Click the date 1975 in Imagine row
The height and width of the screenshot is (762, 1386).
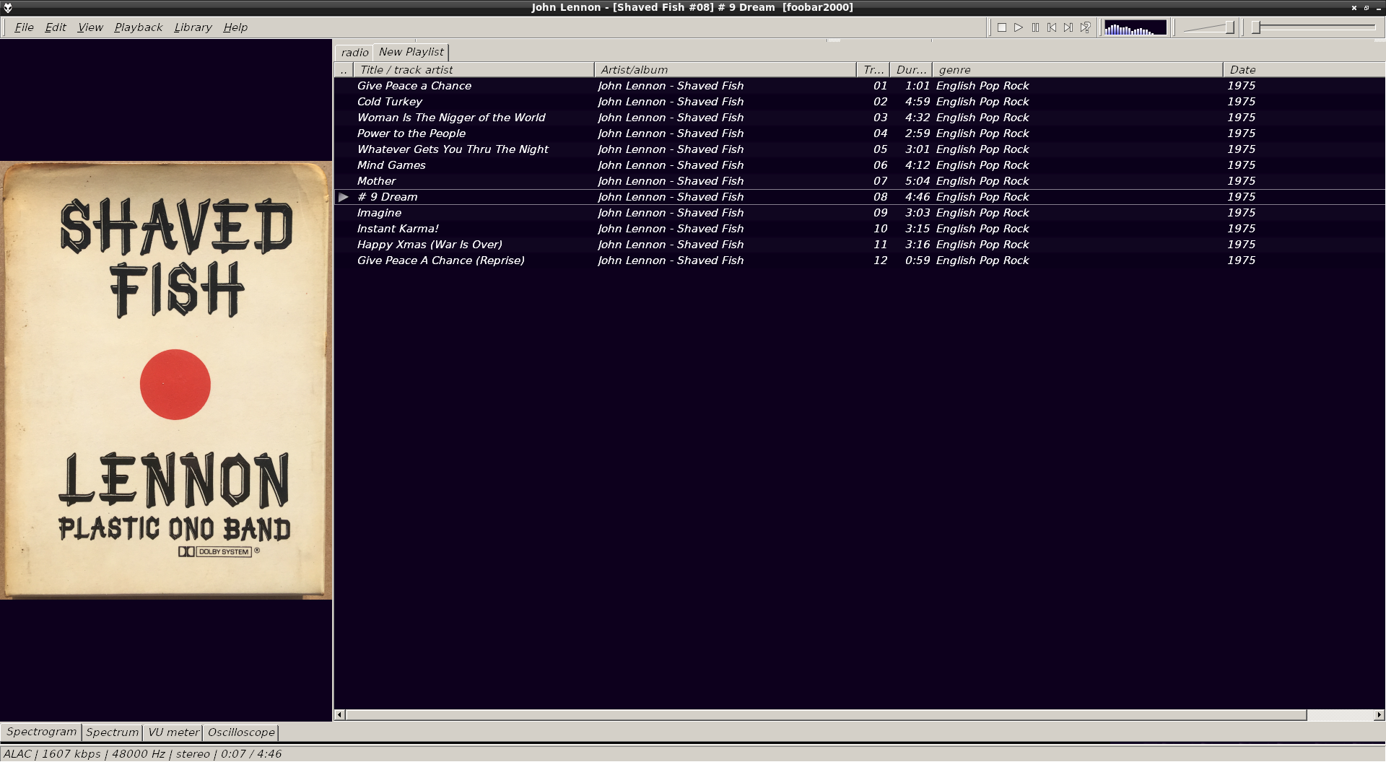click(1241, 213)
